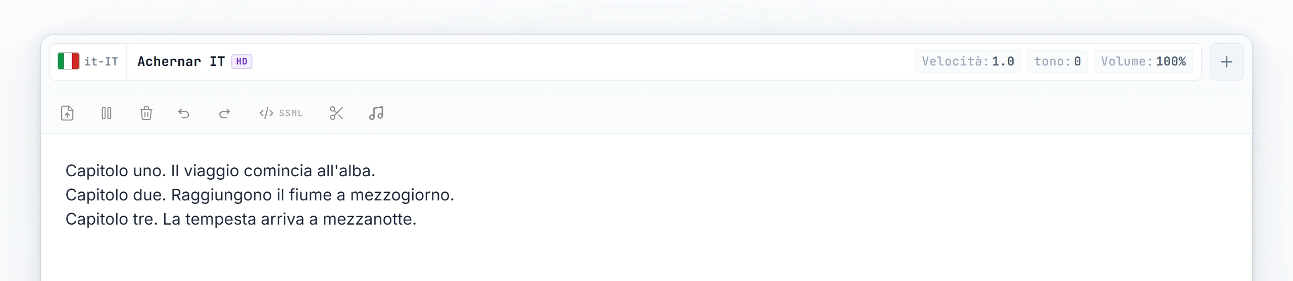Adjust the Velocità 1.0 speed setting

968,61
